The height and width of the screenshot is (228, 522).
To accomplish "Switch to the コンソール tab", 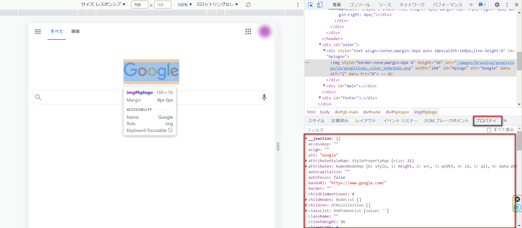I will click(359, 5).
